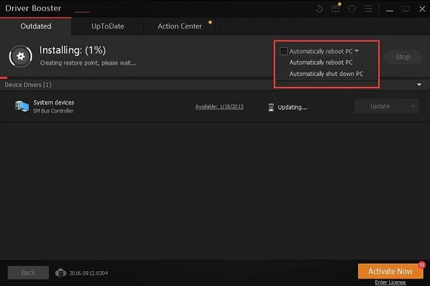Screen dimensions: 430x286
Task: Click the database version 2016.0912.0204 text
Action: pos(89,273)
